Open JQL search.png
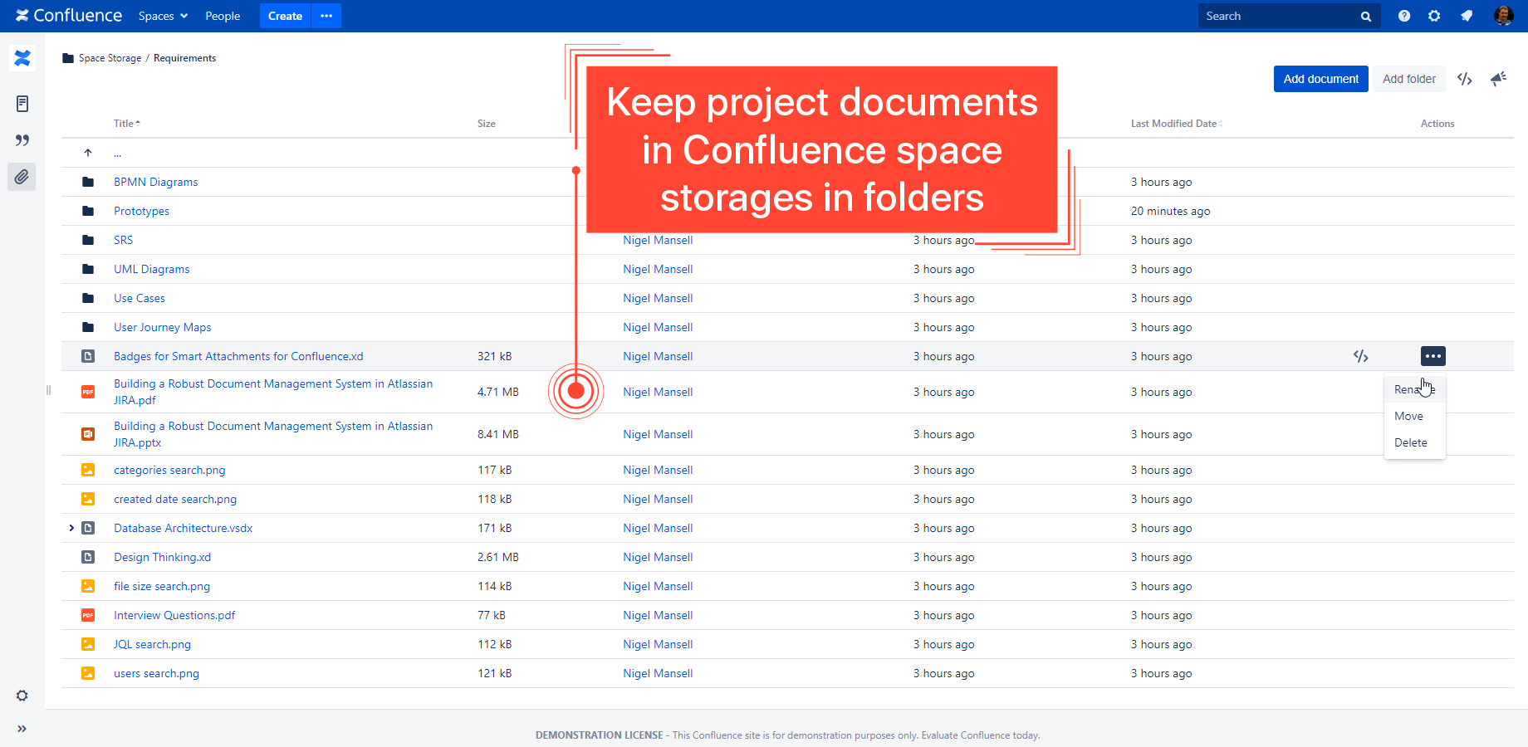The image size is (1528, 747). (x=152, y=644)
